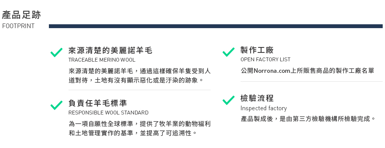The height and width of the screenshot is (148, 385).
Task: Click the dark navy section divider bar
Action: point(216,26)
